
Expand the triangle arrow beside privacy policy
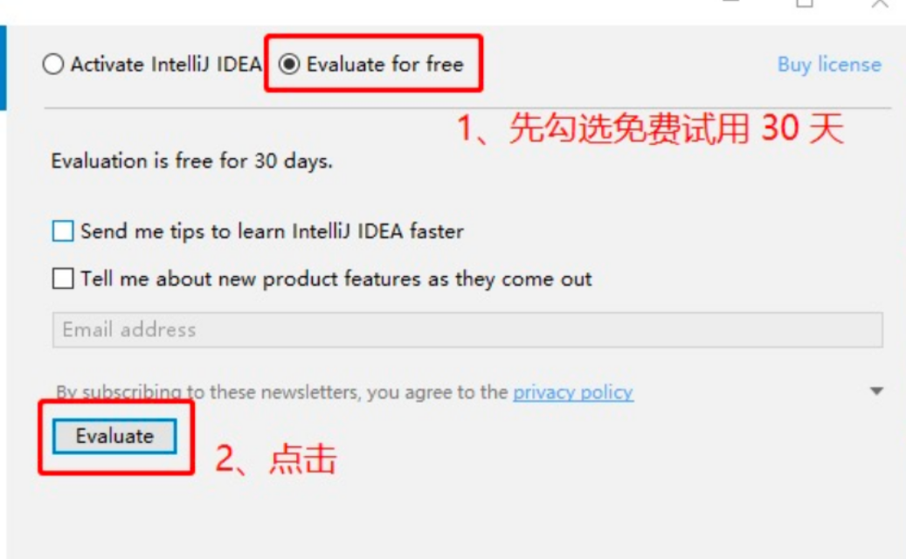pyautogui.click(x=876, y=391)
